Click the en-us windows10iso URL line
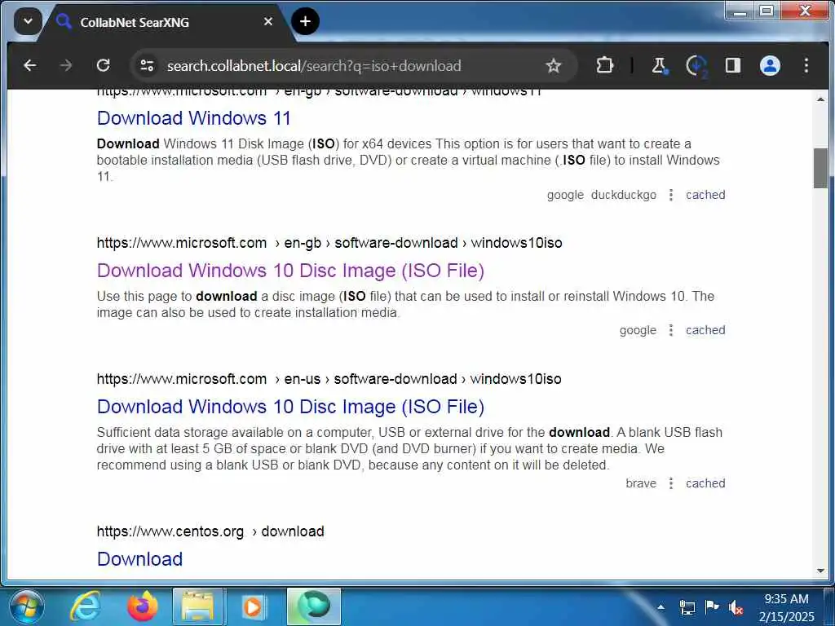Image resolution: width=835 pixels, height=626 pixels. (329, 379)
